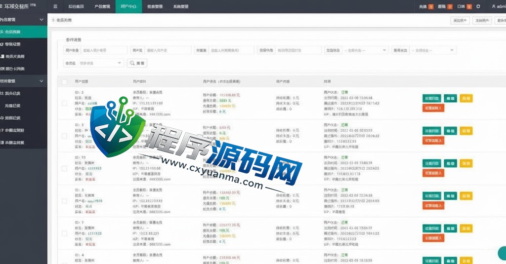The height and width of the screenshot is (264, 506).
Task: Click yellow button in ID 7 row
Action: [466, 228]
